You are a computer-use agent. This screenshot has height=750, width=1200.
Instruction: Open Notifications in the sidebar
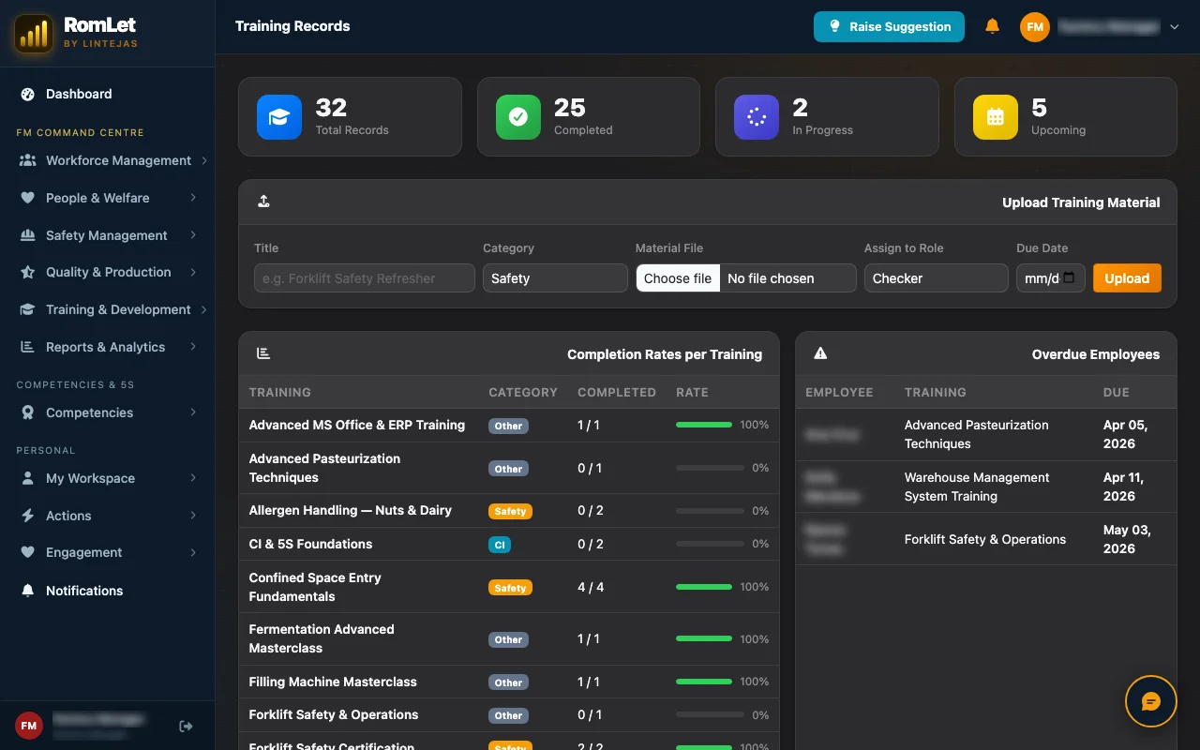tap(108, 591)
